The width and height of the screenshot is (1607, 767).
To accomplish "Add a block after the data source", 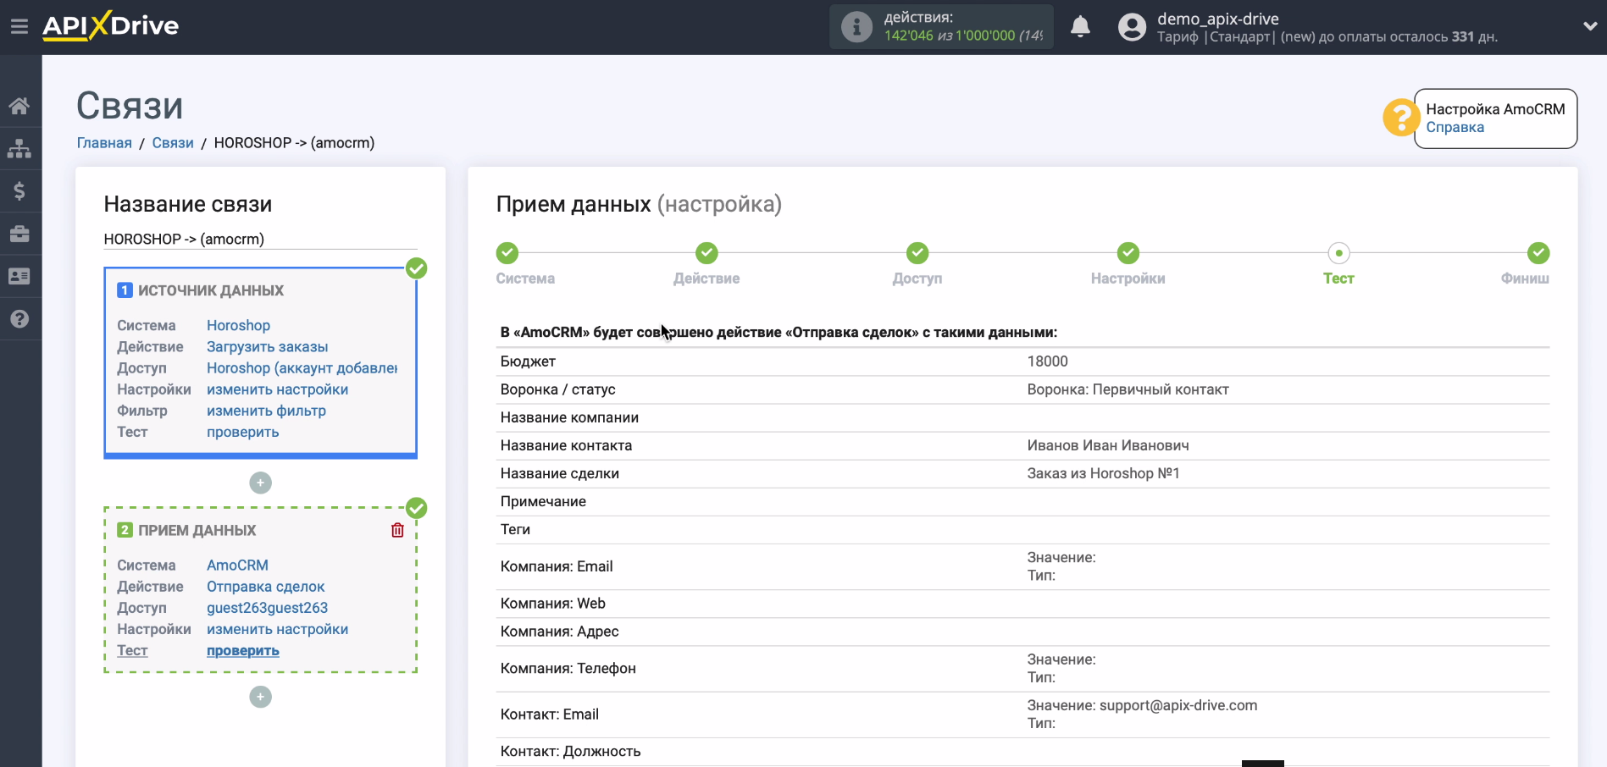I will pos(260,483).
